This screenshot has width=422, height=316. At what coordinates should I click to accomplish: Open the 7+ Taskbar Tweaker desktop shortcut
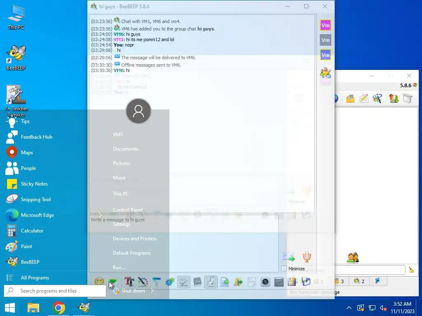(16, 101)
